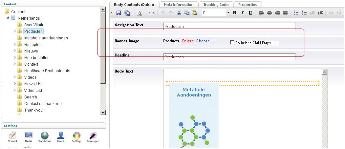
Task: Expand the Contact tree node
Action: click(x=15, y=64)
